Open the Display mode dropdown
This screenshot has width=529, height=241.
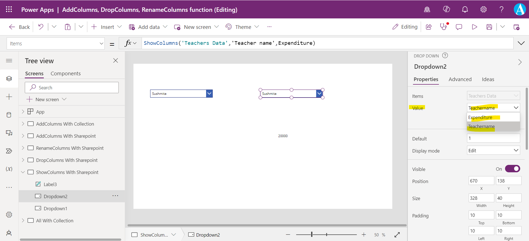pos(493,151)
